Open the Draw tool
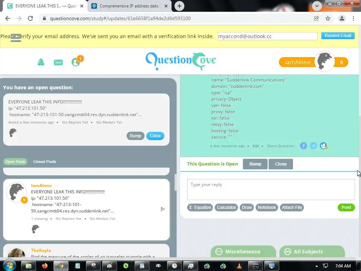This screenshot has width=361, height=271. tap(247, 207)
